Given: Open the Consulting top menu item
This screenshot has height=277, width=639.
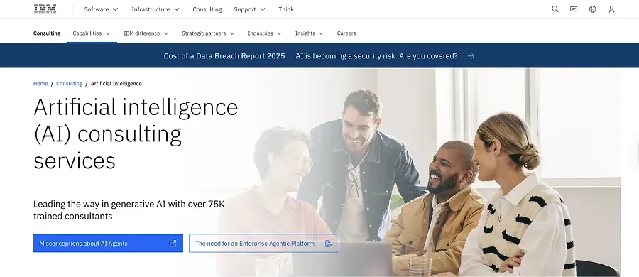Looking at the screenshot, I should click(x=207, y=9).
